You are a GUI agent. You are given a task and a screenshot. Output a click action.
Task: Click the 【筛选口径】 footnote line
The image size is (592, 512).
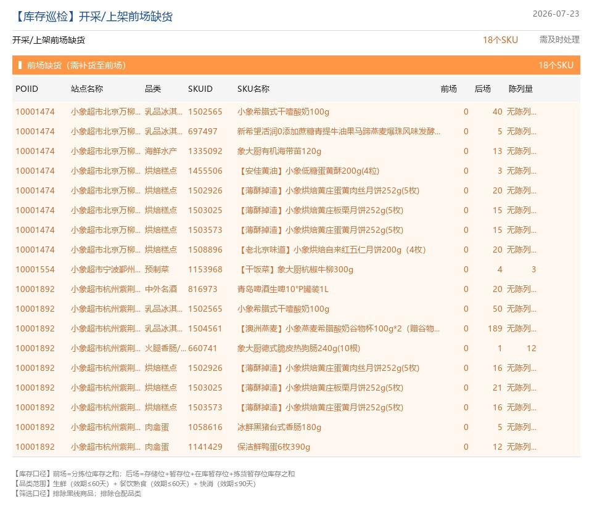(x=78, y=494)
